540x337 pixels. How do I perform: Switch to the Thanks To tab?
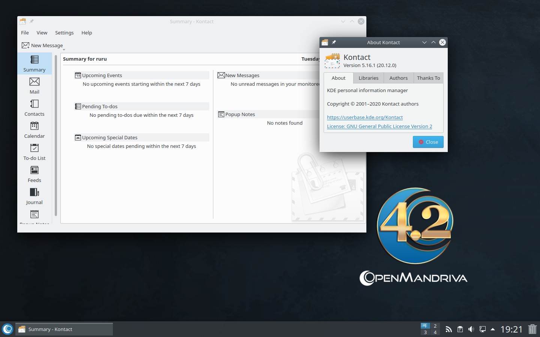coord(428,78)
